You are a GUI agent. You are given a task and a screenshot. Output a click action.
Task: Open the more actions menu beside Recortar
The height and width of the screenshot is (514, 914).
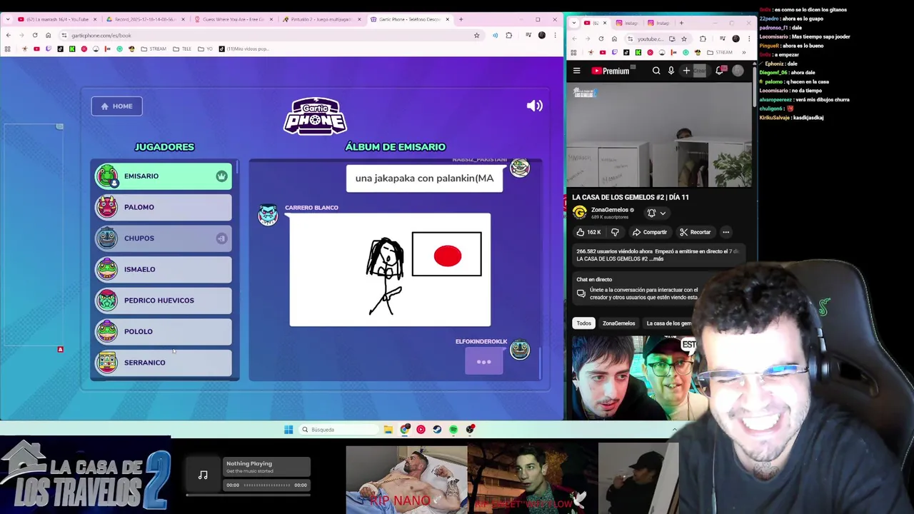pos(725,232)
